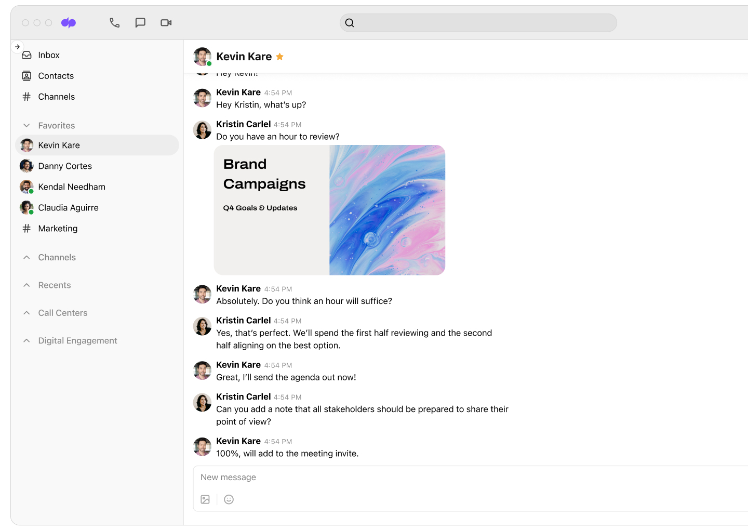Start a video meeting from the toolbar
The height and width of the screenshot is (530, 748).
click(166, 22)
